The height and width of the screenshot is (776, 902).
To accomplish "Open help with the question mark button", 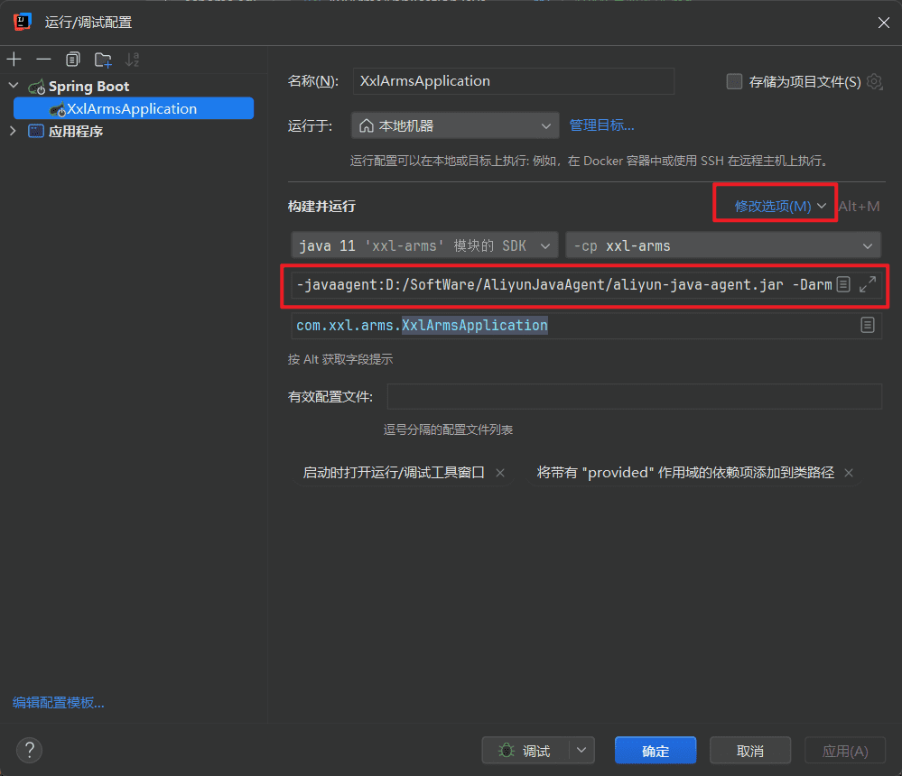I will click(29, 750).
